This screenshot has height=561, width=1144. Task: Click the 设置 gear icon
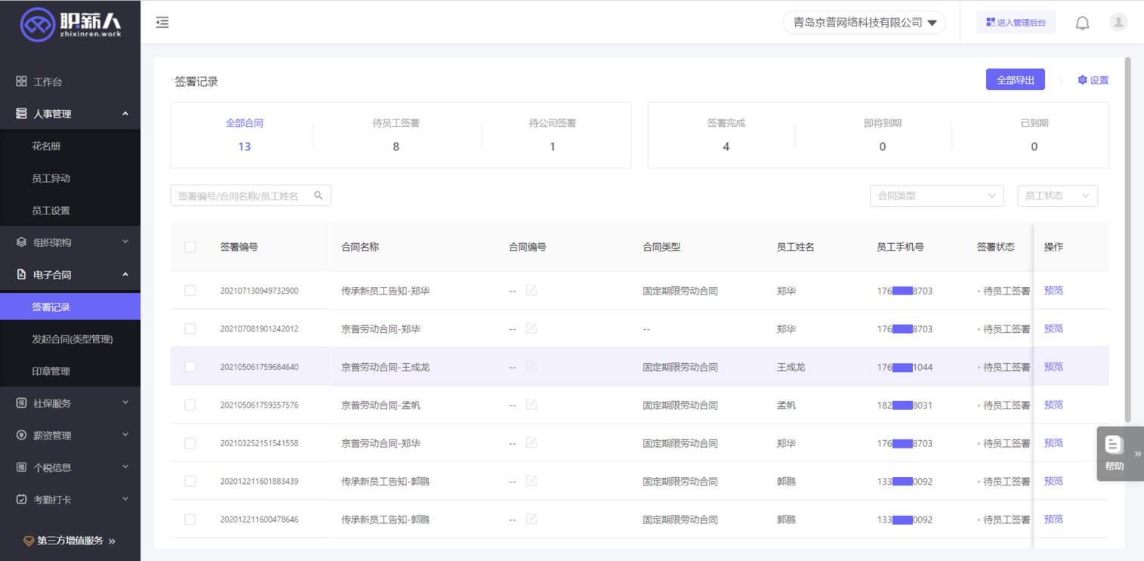tap(1082, 80)
